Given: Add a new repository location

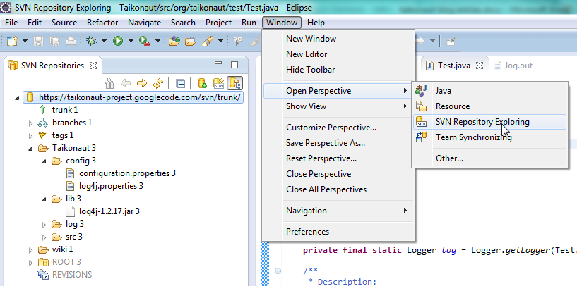Looking at the screenshot, I should click(202, 84).
